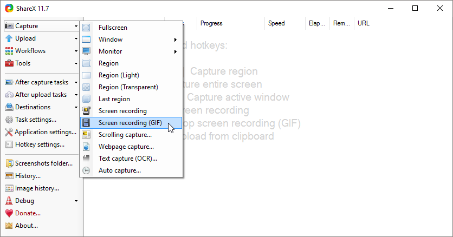Open Task settings... label
453x237 pixels.
(36, 120)
